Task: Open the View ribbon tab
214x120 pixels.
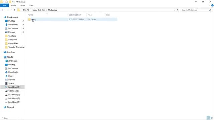Action: coord(31,5)
